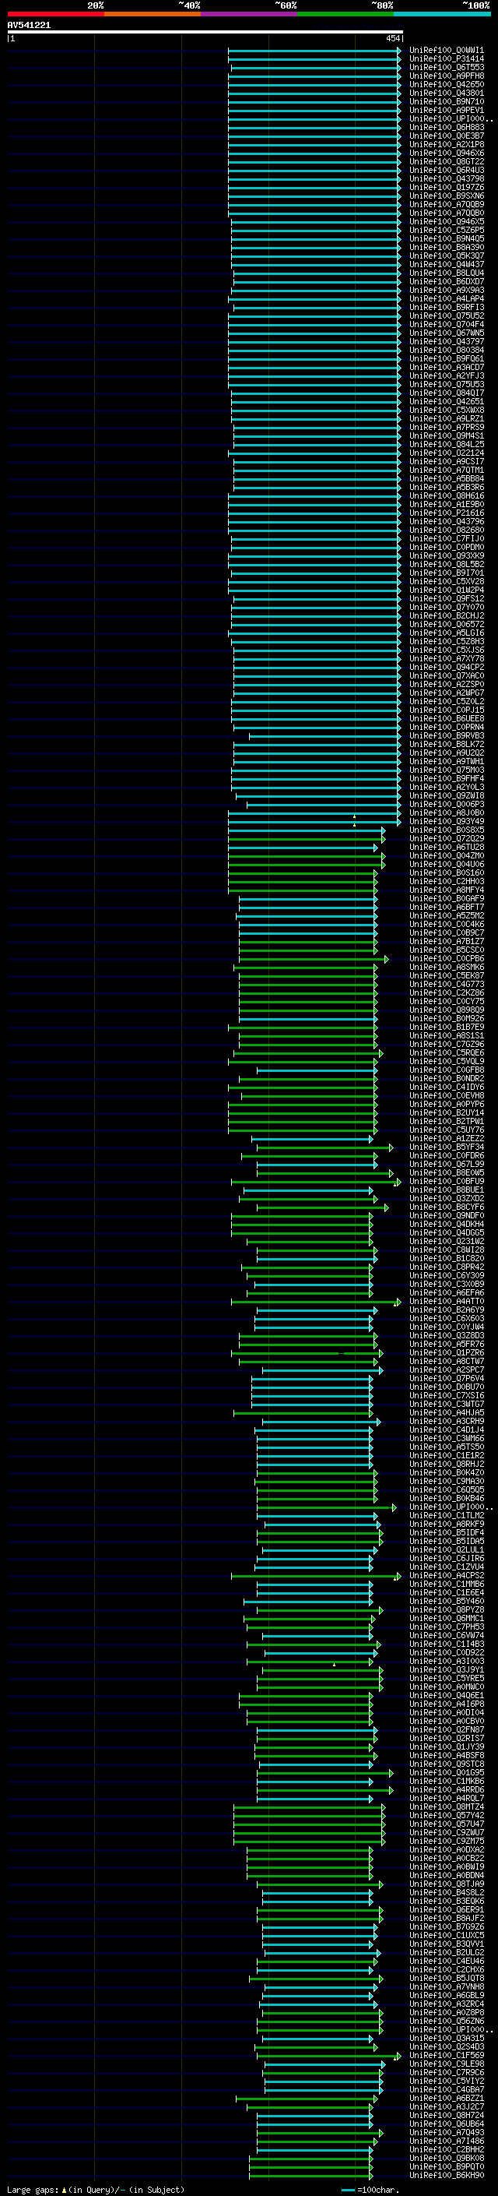Select hit label UniRef100_A6BFT7

pyautogui.click(x=446, y=908)
